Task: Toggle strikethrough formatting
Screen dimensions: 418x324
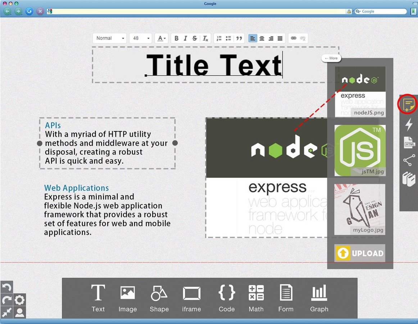Action: point(195,39)
